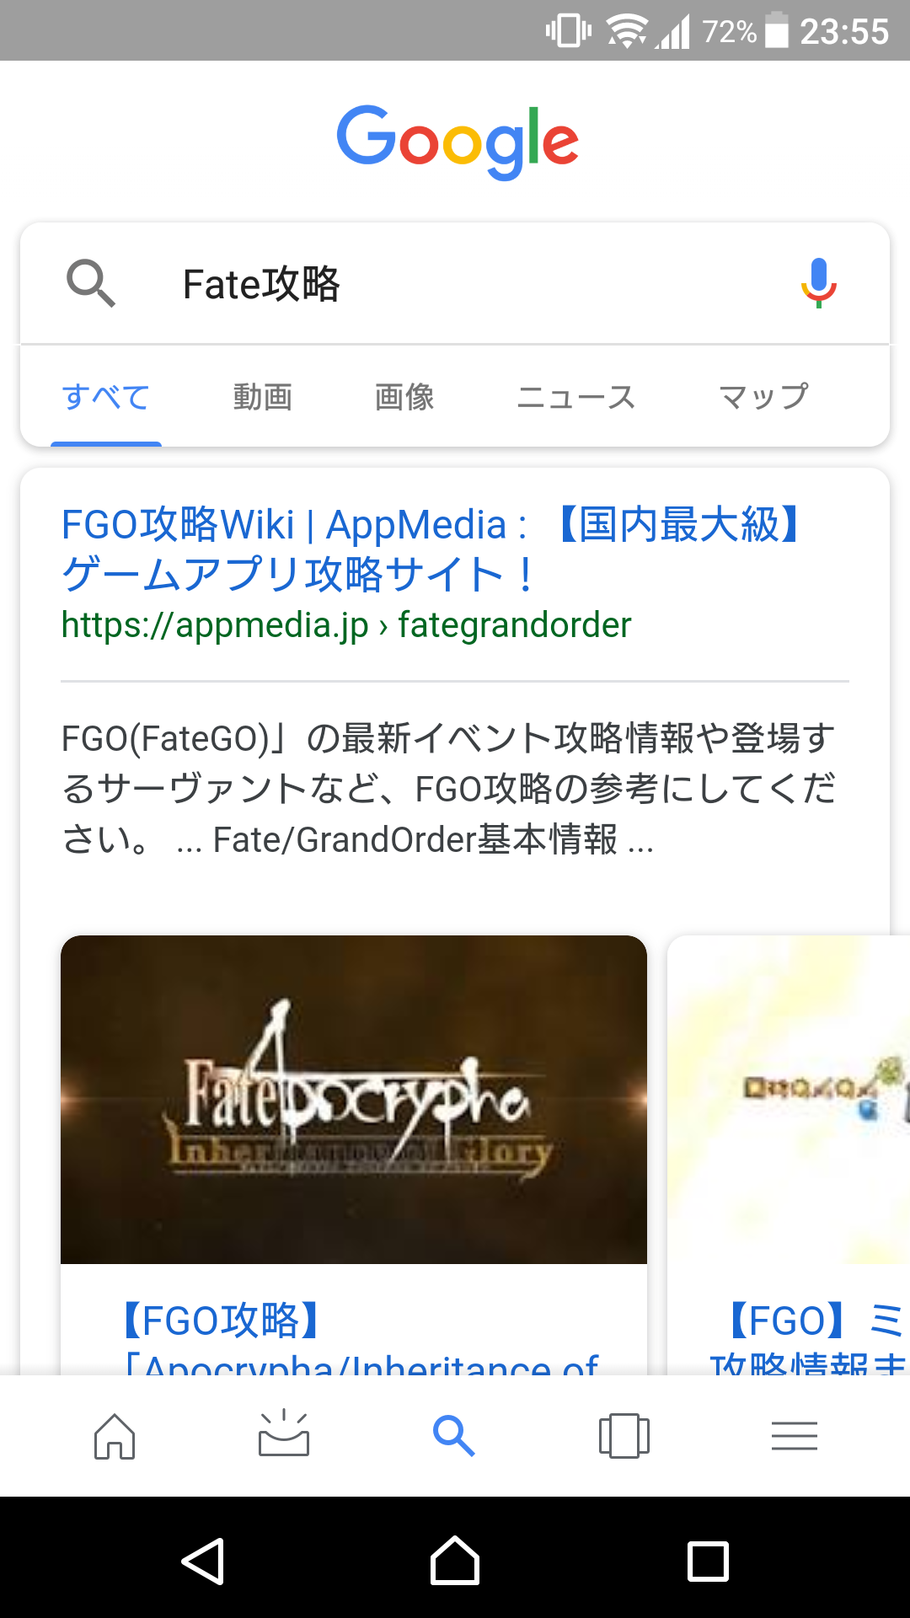910x1618 pixels.
Task: Tap Android back navigation button
Action: [x=203, y=1561]
